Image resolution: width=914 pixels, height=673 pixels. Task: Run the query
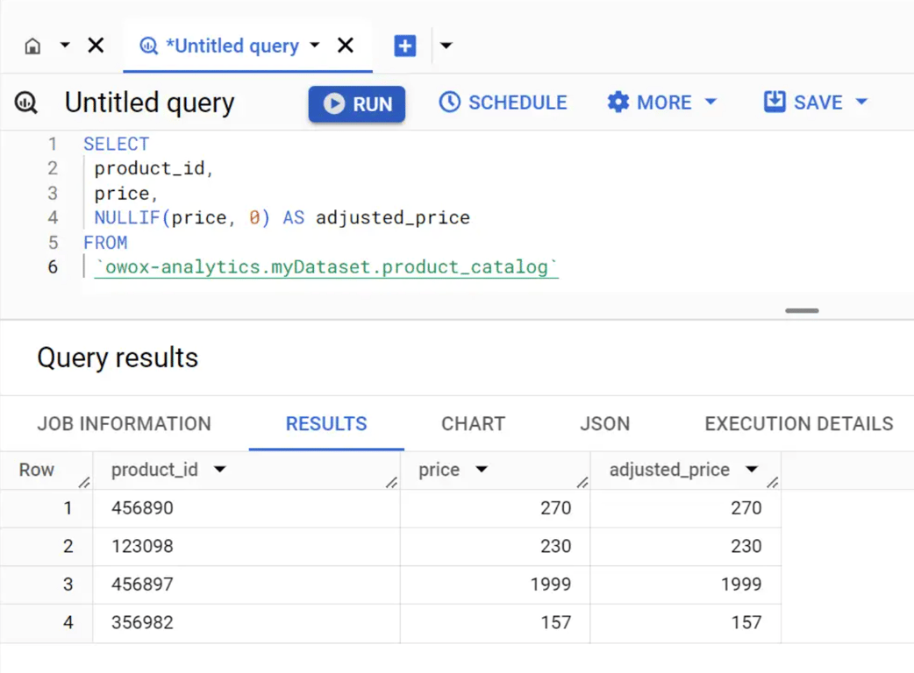pyautogui.click(x=357, y=103)
